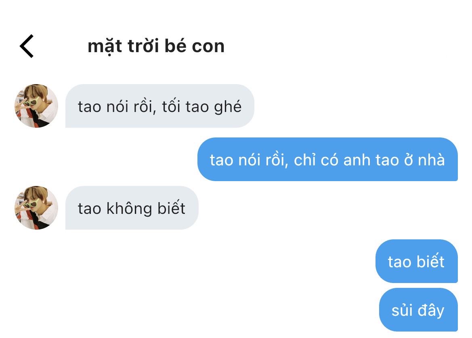Select the blue 'tao biết' bubble

tap(417, 261)
